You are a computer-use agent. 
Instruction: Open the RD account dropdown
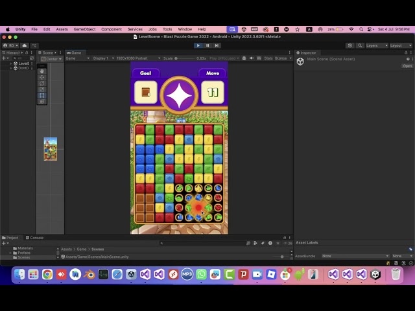pos(10,45)
